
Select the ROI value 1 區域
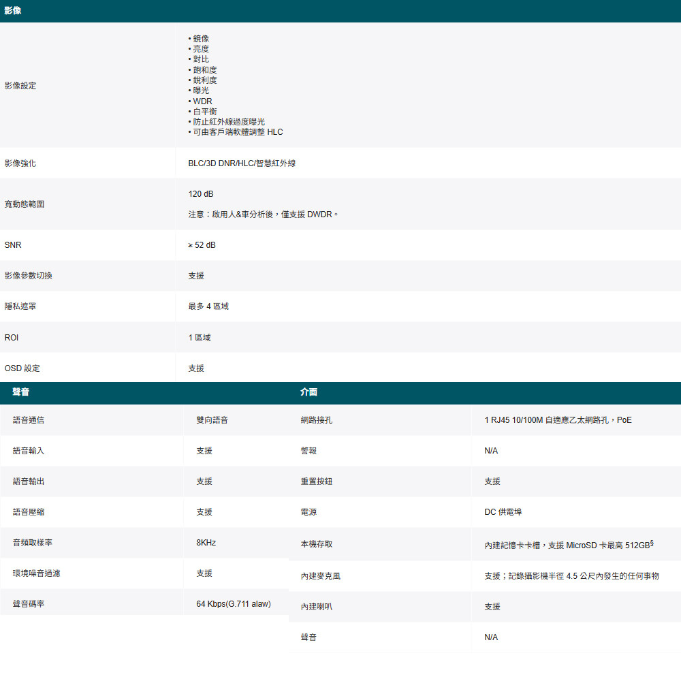pos(200,337)
